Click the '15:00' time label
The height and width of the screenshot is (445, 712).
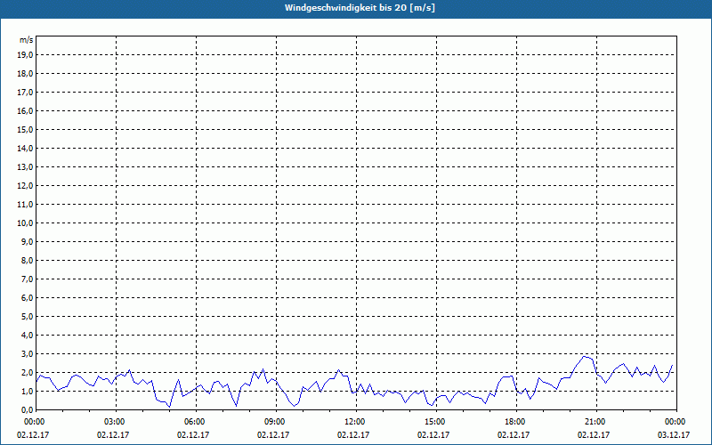436,422
